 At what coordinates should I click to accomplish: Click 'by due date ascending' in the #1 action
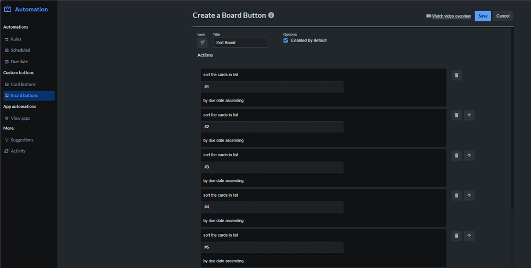223,100
